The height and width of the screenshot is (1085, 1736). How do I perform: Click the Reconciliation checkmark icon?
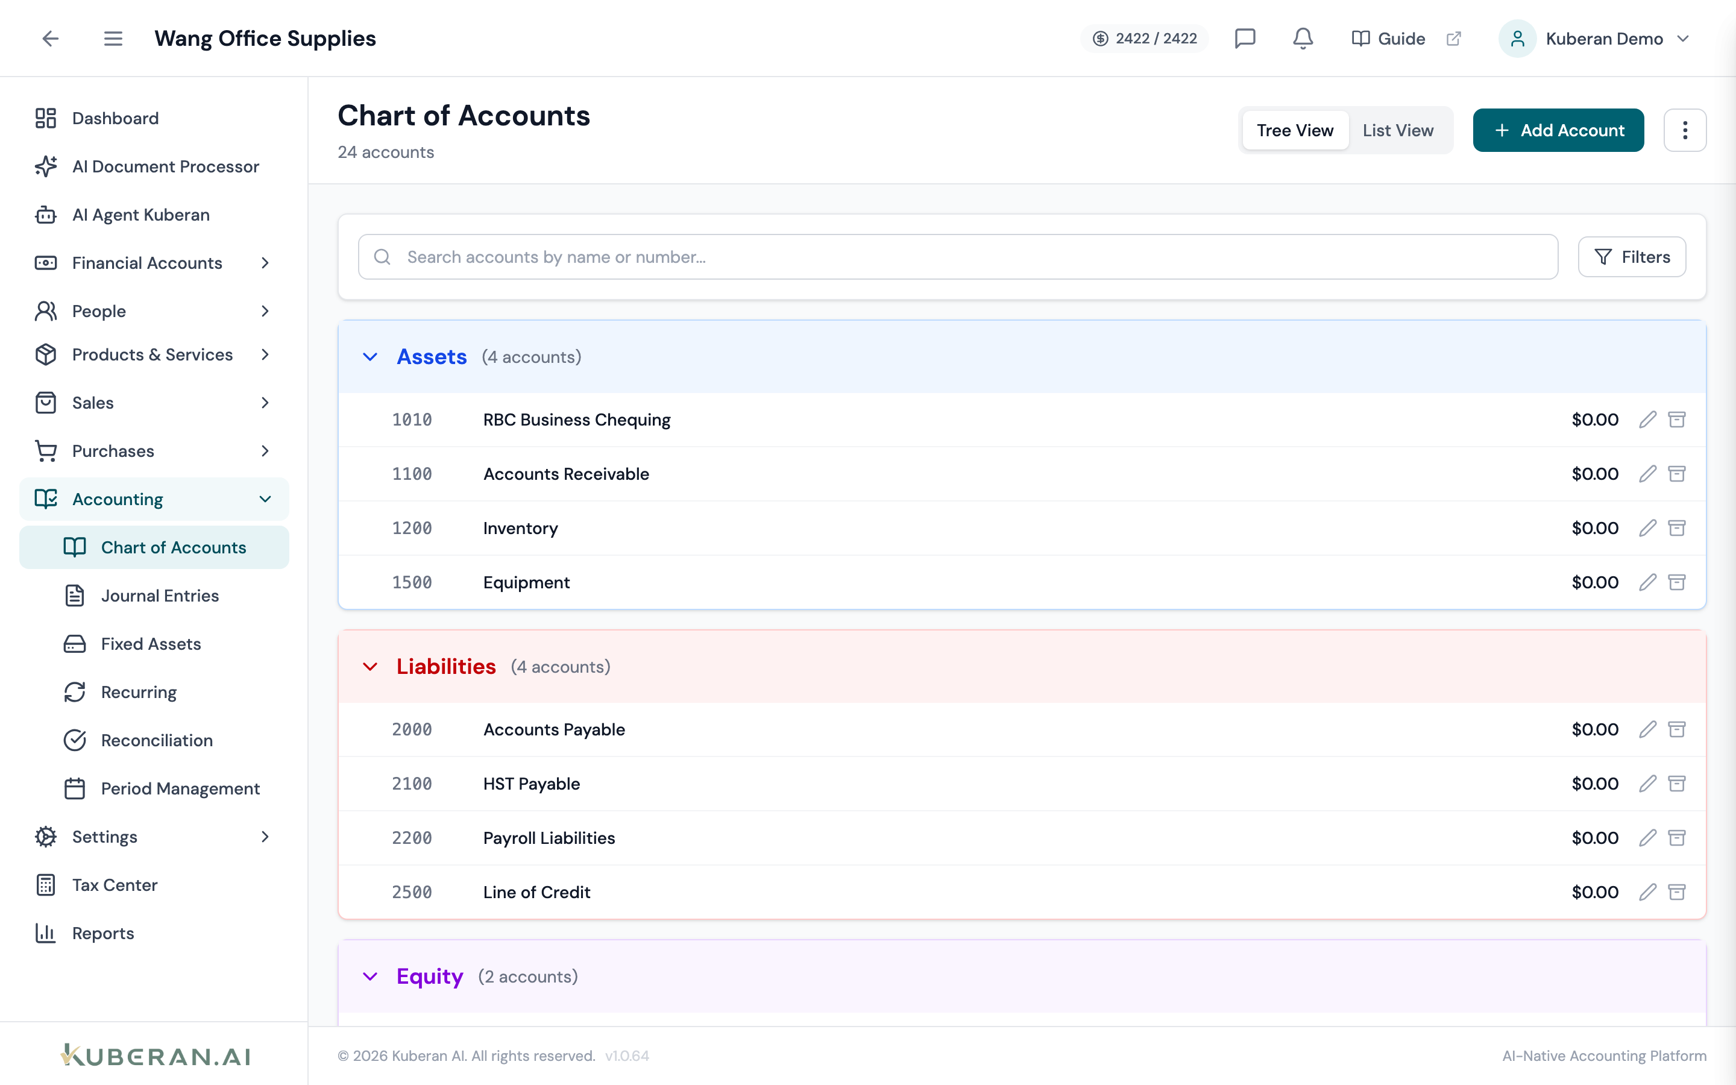[x=75, y=741]
